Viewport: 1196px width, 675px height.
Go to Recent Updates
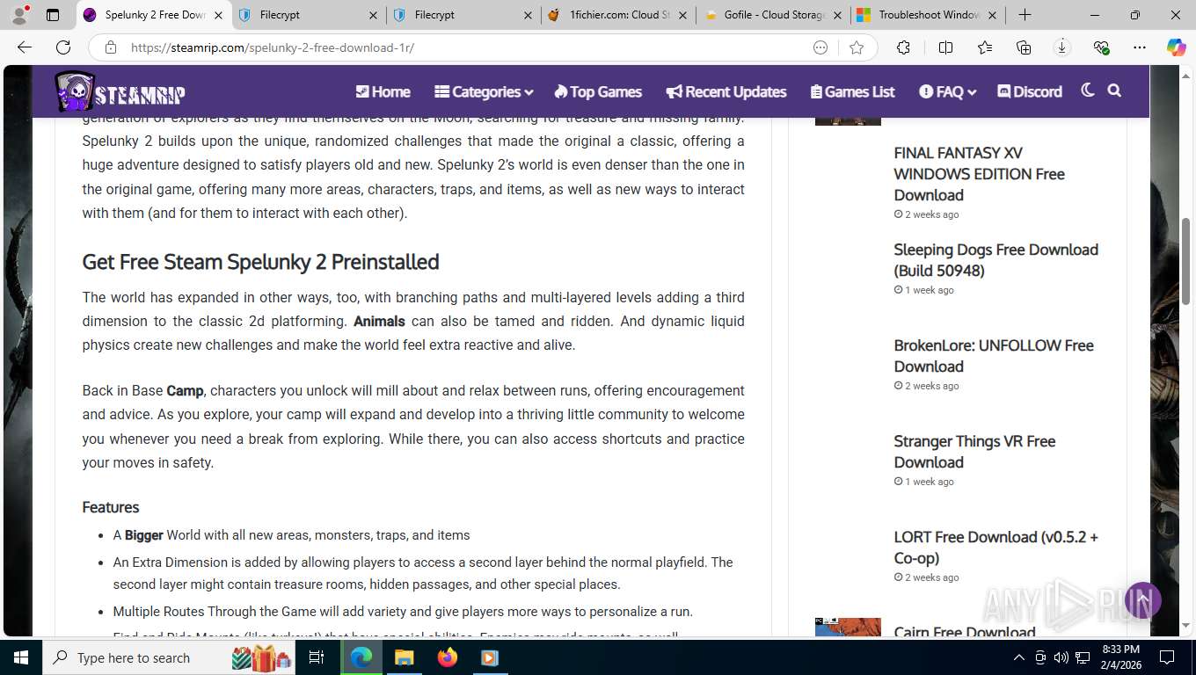[726, 91]
